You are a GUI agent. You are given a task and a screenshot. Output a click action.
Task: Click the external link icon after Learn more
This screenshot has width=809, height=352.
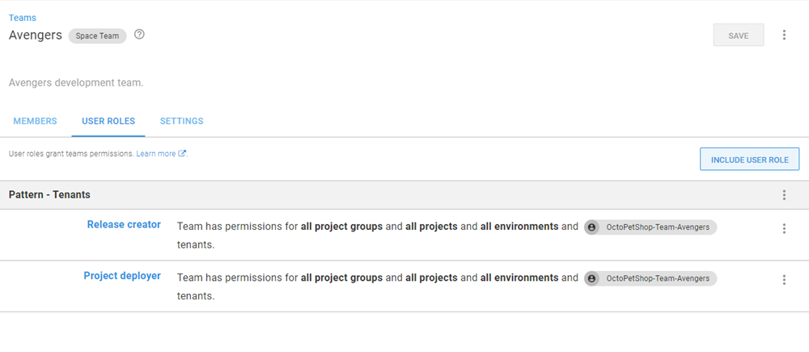[x=182, y=154]
